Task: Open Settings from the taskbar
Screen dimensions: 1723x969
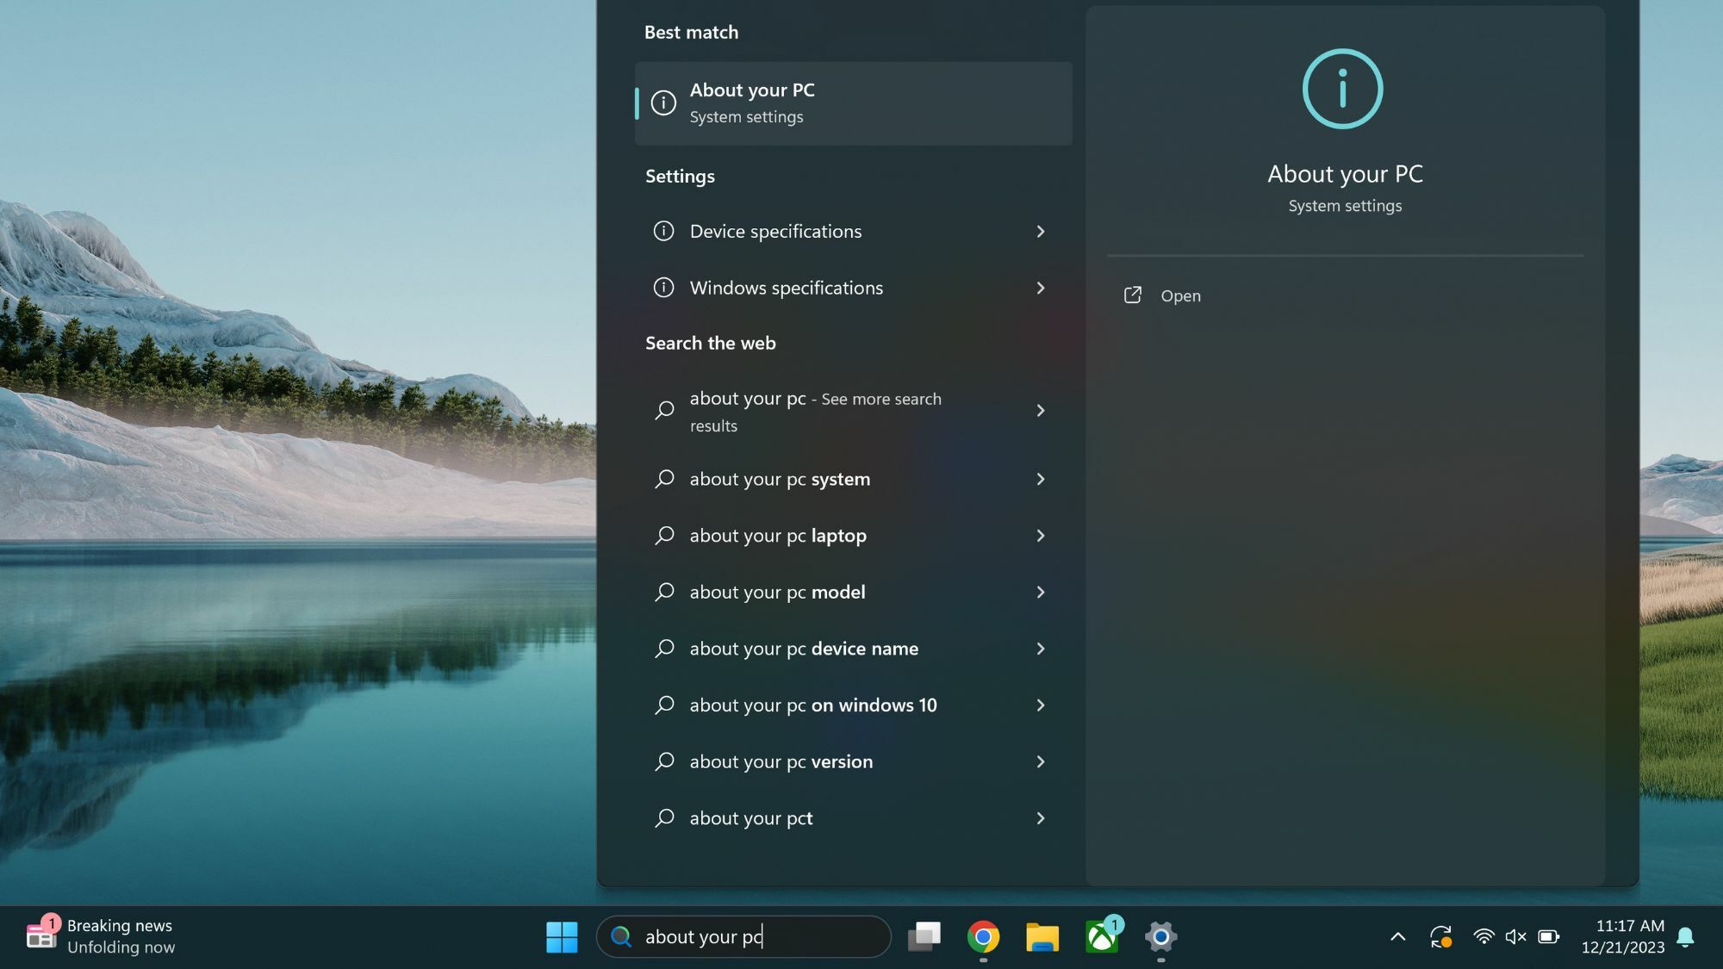Action: tap(1160, 936)
